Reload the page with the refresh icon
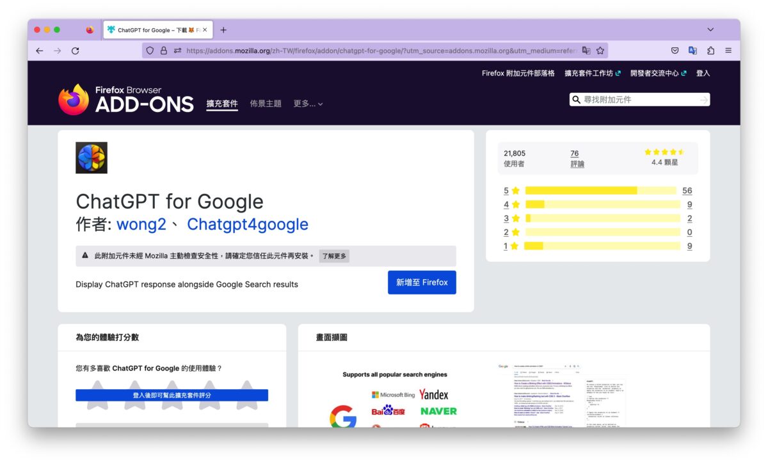The height and width of the screenshot is (464, 768). point(76,51)
